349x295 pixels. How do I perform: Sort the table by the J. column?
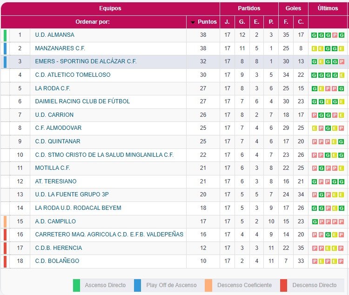(x=227, y=22)
